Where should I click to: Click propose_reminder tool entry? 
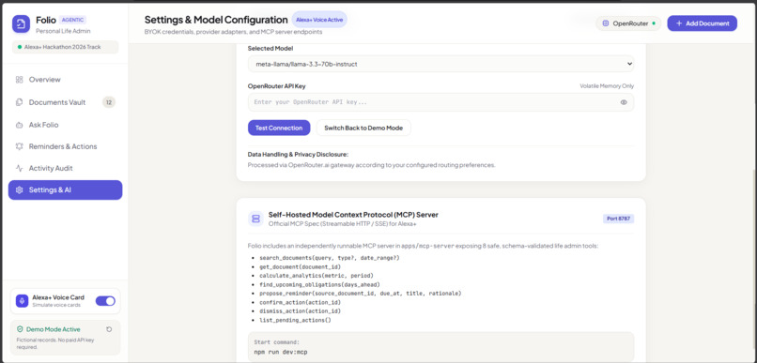pos(360,293)
